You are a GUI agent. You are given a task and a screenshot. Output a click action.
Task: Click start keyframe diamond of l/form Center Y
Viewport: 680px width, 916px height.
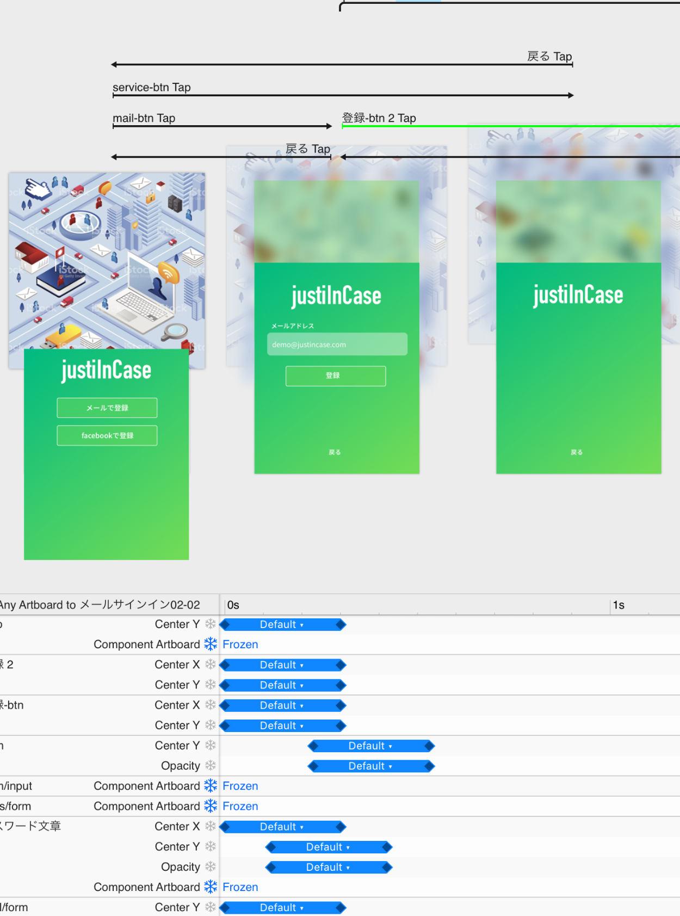click(224, 907)
